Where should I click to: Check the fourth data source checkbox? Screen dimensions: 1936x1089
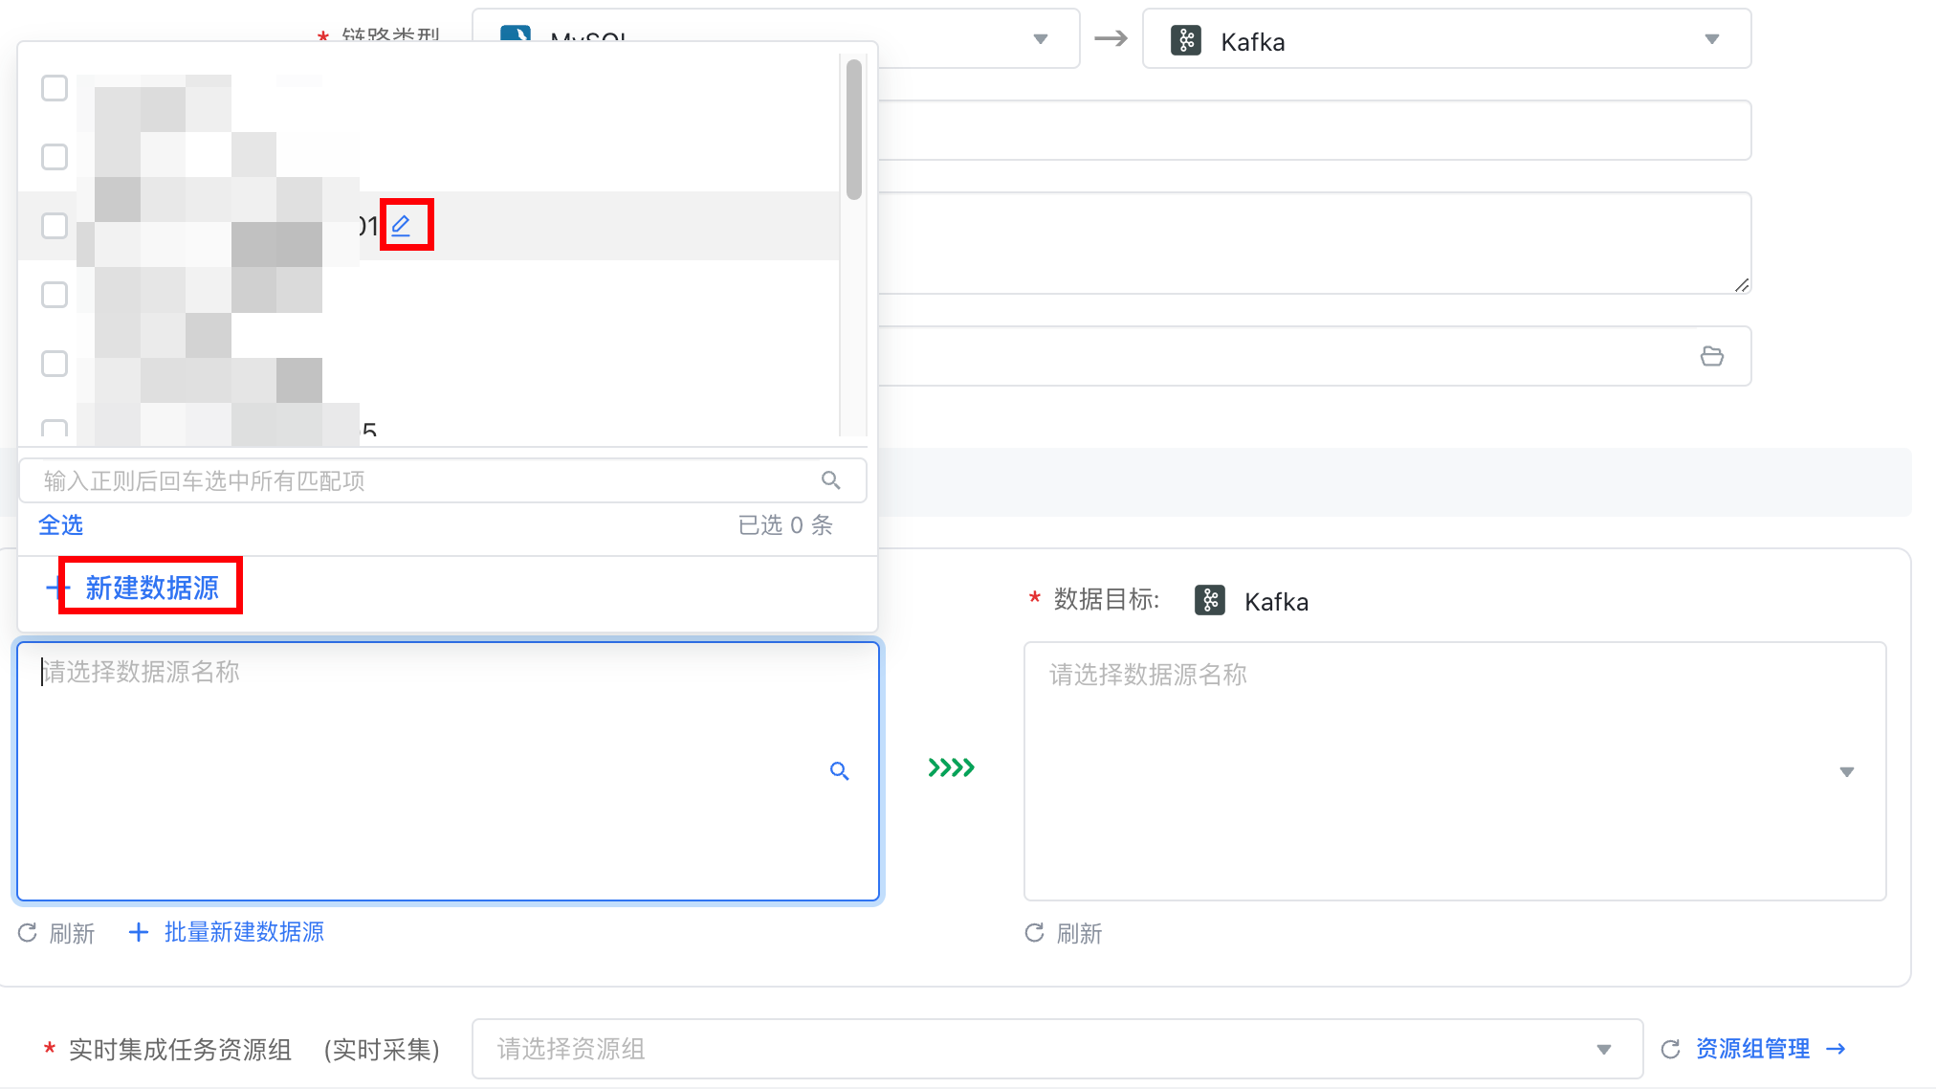(55, 295)
